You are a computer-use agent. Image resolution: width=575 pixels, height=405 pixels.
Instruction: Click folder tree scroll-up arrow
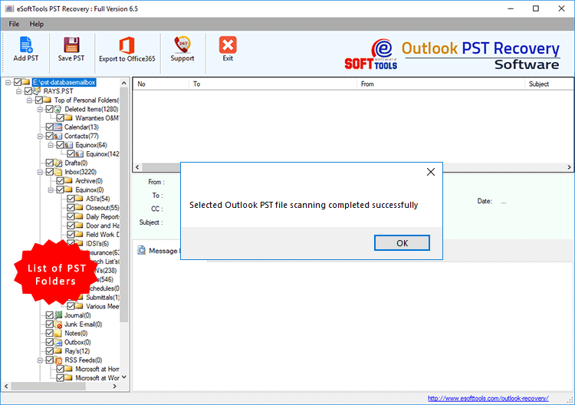point(124,83)
